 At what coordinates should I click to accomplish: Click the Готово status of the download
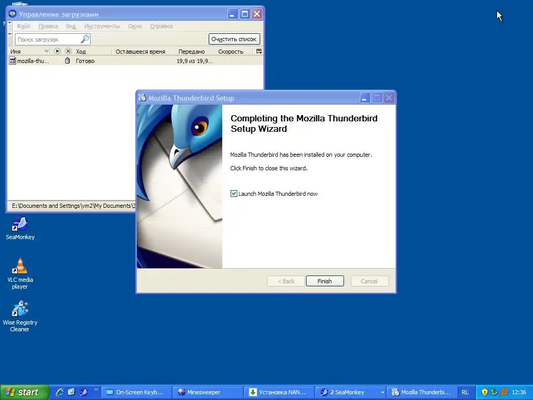(85, 61)
